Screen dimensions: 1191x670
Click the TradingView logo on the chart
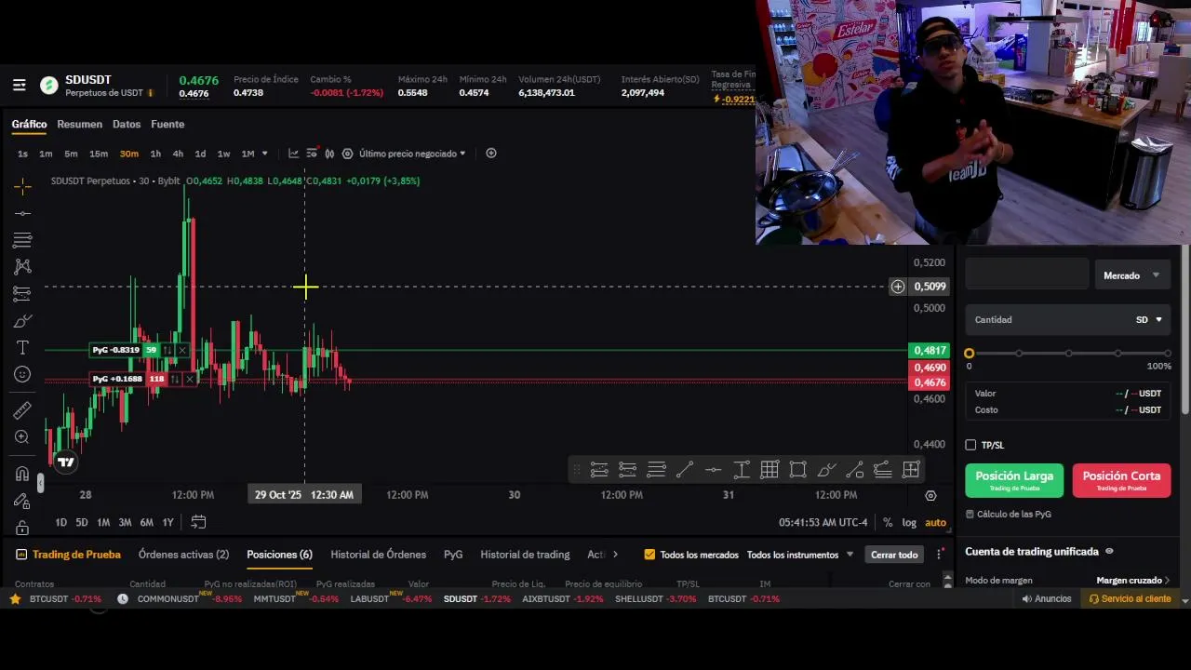(x=65, y=462)
